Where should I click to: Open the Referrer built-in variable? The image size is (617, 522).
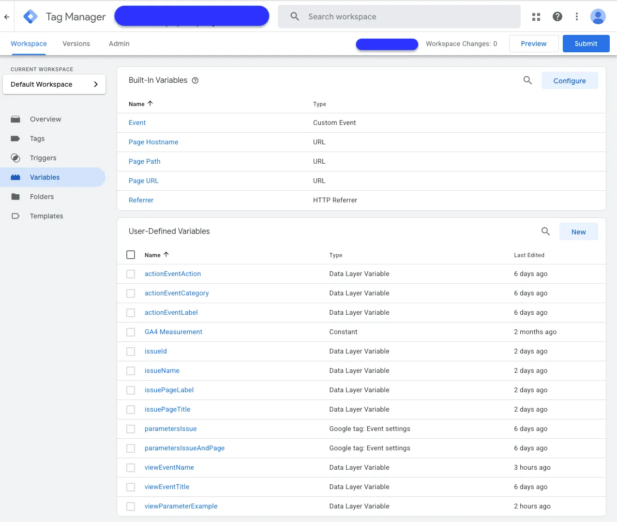click(x=141, y=200)
